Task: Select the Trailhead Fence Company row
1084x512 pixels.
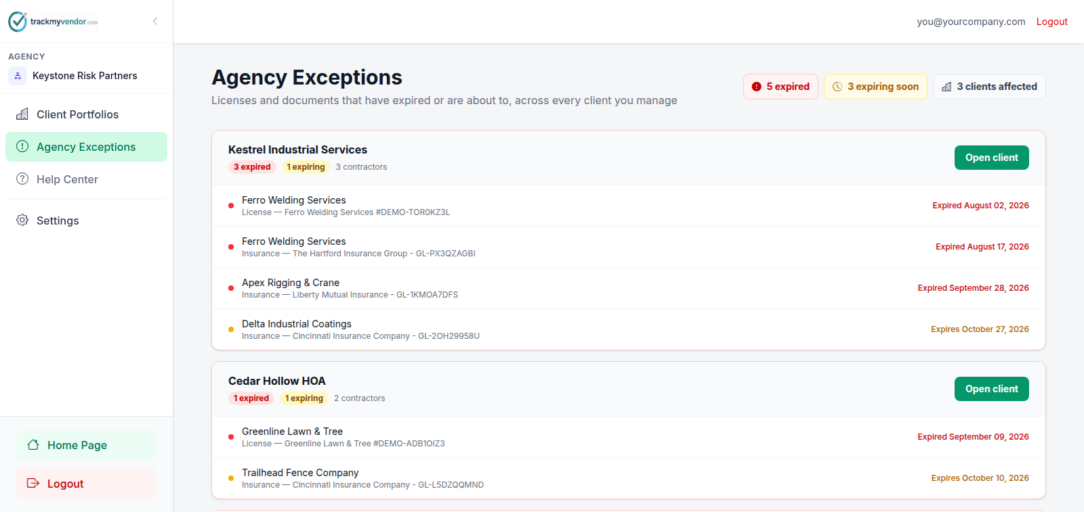Action: click(x=629, y=478)
